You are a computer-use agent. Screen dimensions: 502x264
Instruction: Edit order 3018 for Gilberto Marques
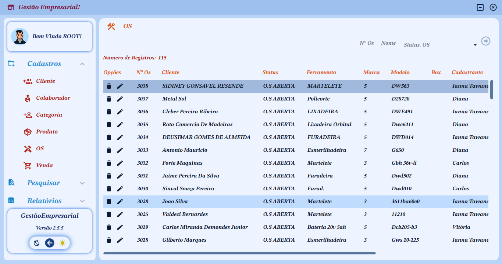[x=120, y=240]
